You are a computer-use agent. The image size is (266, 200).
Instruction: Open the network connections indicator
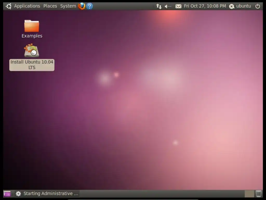pos(159,7)
